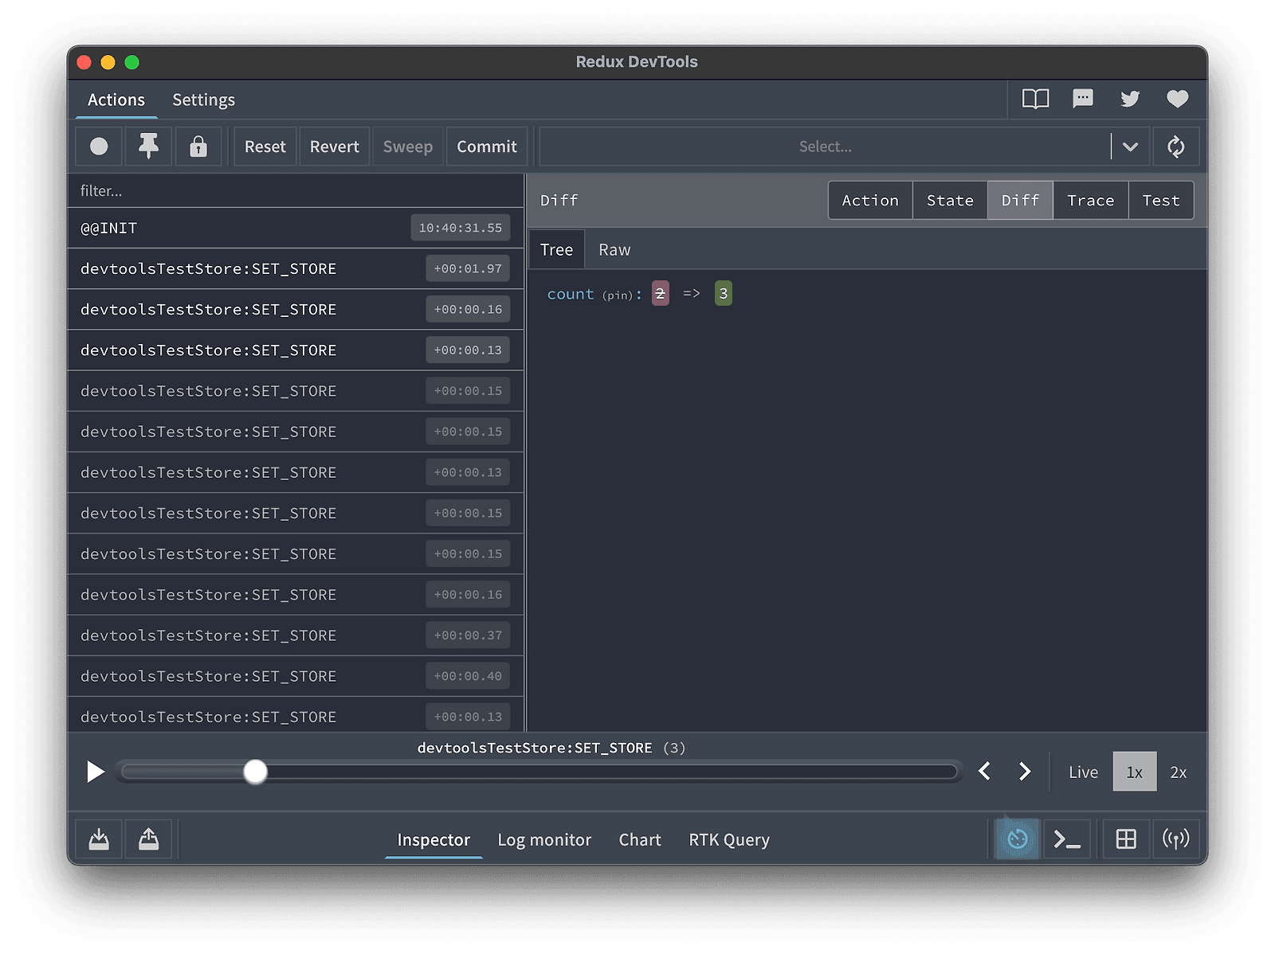
Task: Open the documentation book icon
Action: tap(1035, 99)
